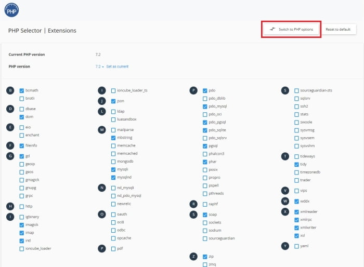364x267 pixels.
Task: Enable the sourceguardian-zts extension
Action: click(x=296, y=91)
